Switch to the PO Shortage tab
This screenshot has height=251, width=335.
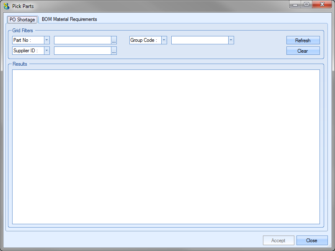23,19
